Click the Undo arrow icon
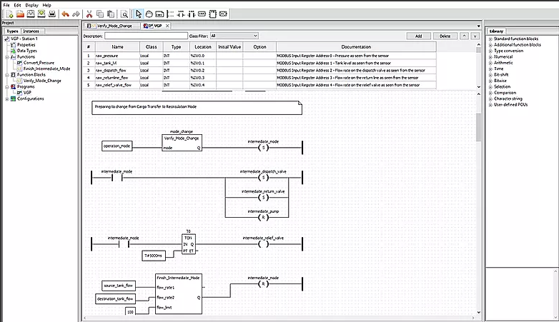Viewport: 559px width, 322px height. tap(66, 14)
